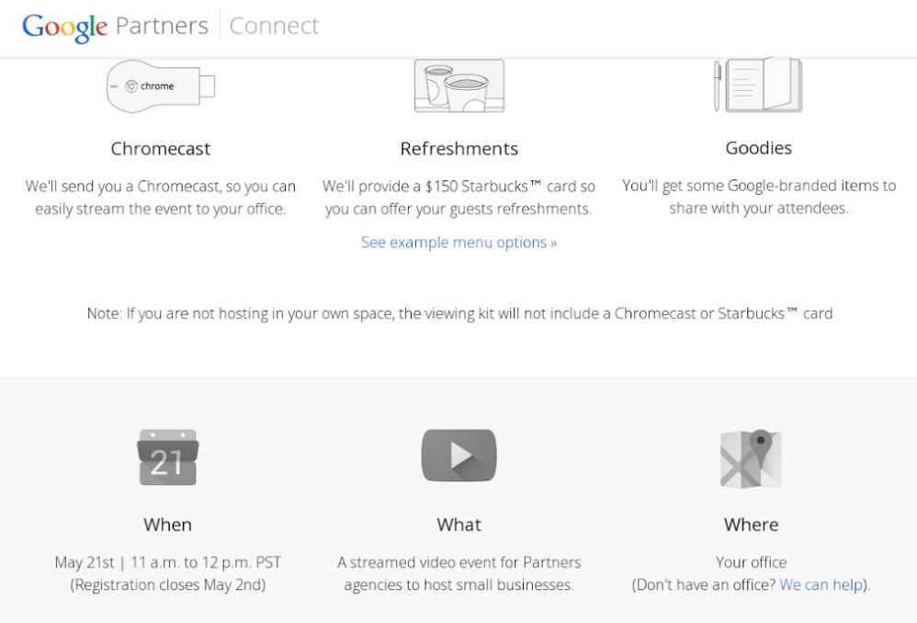Select the Refreshments heading

click(459, 149)
